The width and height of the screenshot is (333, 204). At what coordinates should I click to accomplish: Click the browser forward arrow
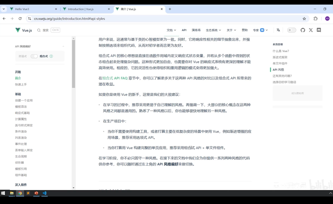tap(12, 19)
